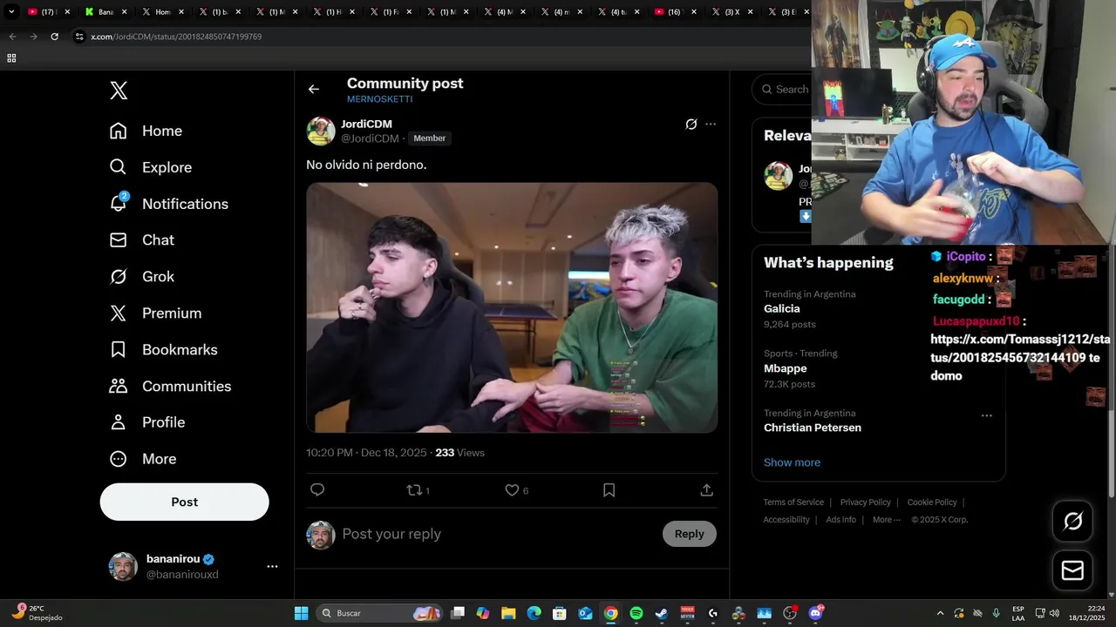This screenshot has height=627, width=1116.
Task: Open Cookie Policy footer link
Action: coord(931,502)
